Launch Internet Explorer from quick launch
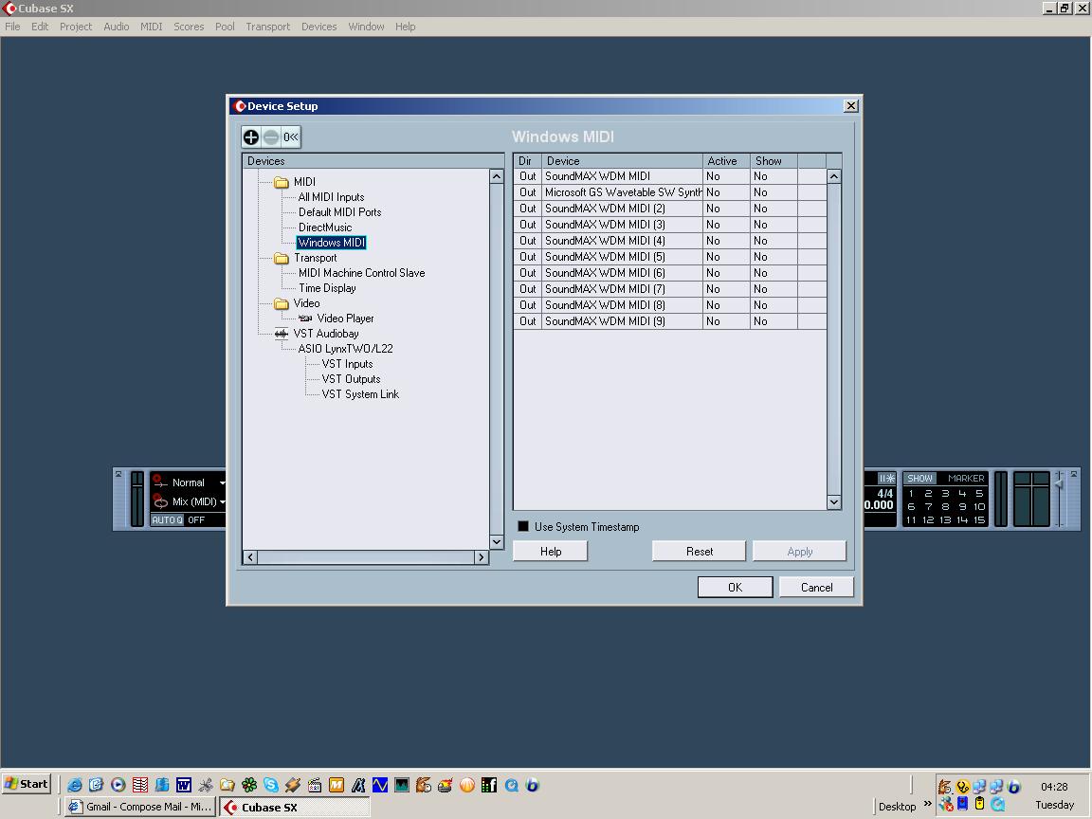 click(x=74, y=785)
